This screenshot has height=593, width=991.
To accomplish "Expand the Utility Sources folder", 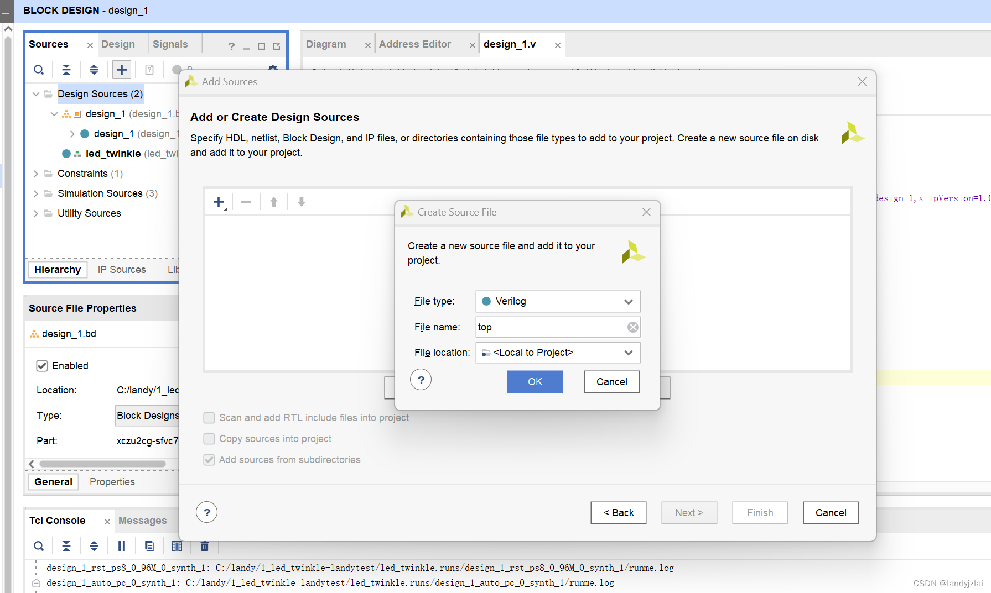I will click(36, 213).
